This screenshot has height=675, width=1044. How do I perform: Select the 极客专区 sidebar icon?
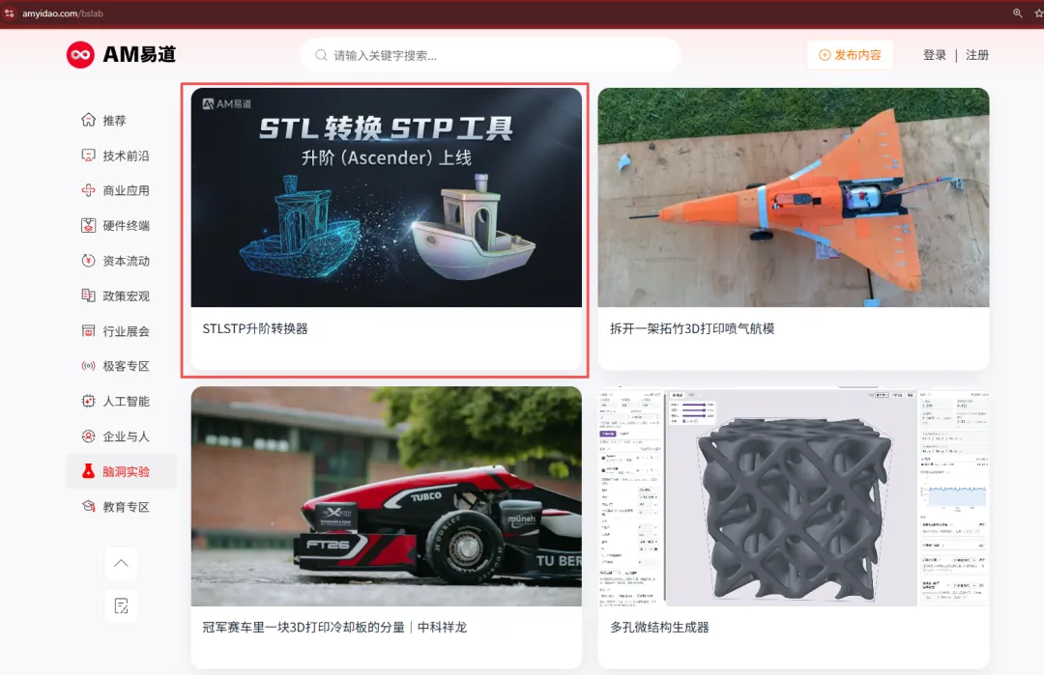88,366
